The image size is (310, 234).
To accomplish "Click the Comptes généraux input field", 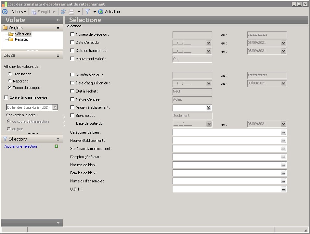I will (226, 157).
